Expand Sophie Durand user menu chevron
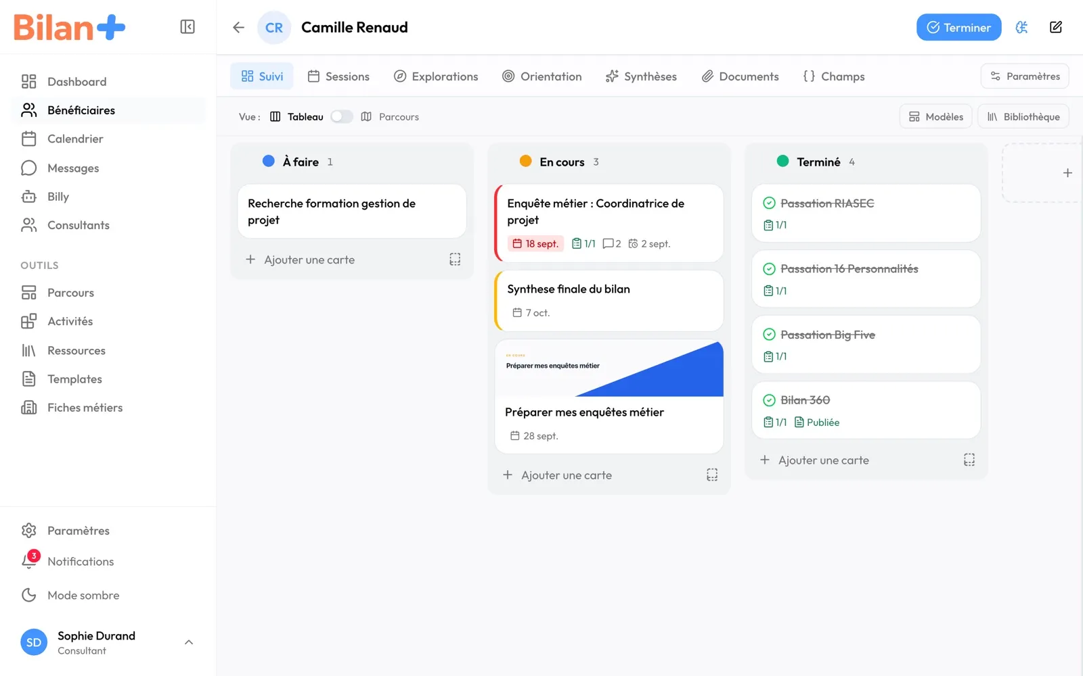This screenshot has width=1083, height=676. click(x=189, y=642)
